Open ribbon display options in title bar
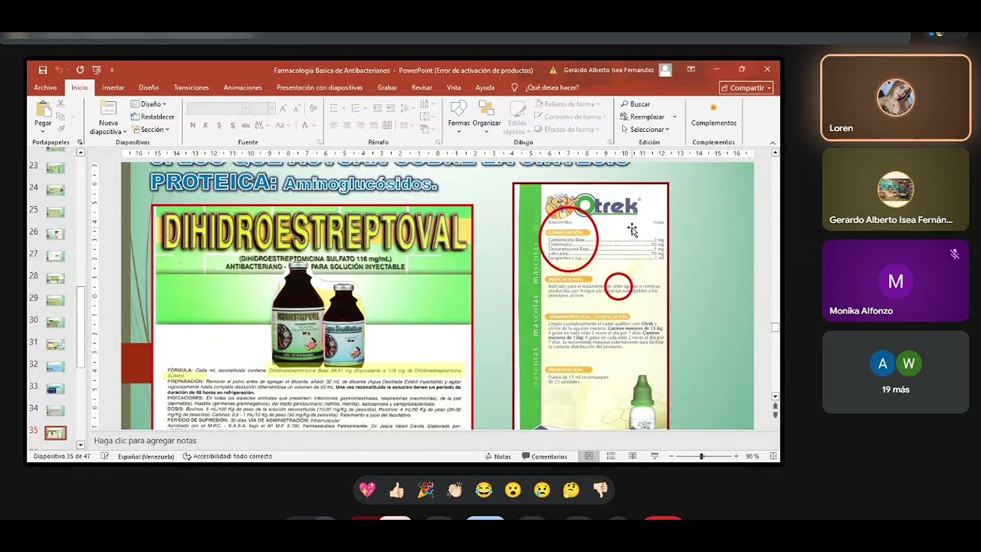981x552 pixels. (x=691, y=70)
